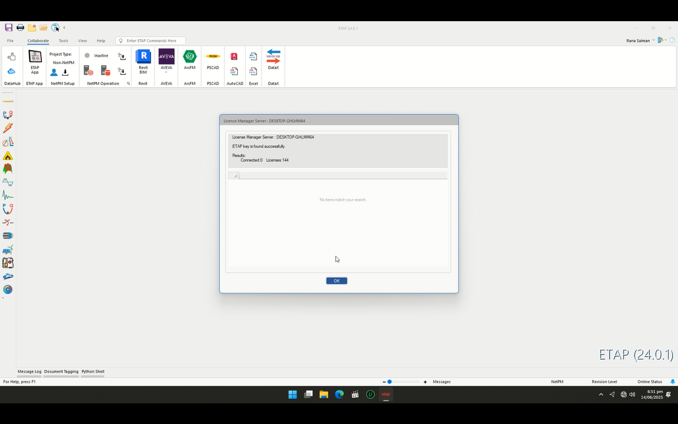The width and height of the screenshot is (678, 424).
Task: Switch to the View ribbon tab
Action: pyautogui.click(x=83, y=41)
